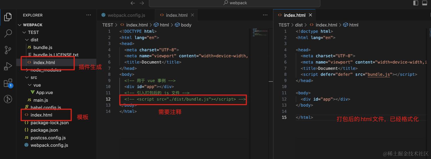
Task: Open Explorer more actions ellipsis
Action: coord(89,15)
